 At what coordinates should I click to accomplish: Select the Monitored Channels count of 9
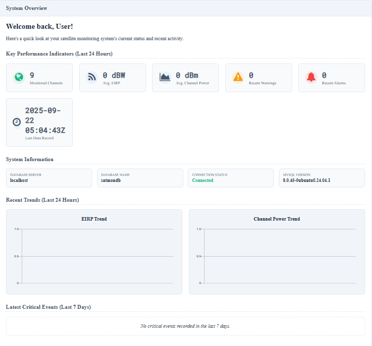[x=32, y=75]
